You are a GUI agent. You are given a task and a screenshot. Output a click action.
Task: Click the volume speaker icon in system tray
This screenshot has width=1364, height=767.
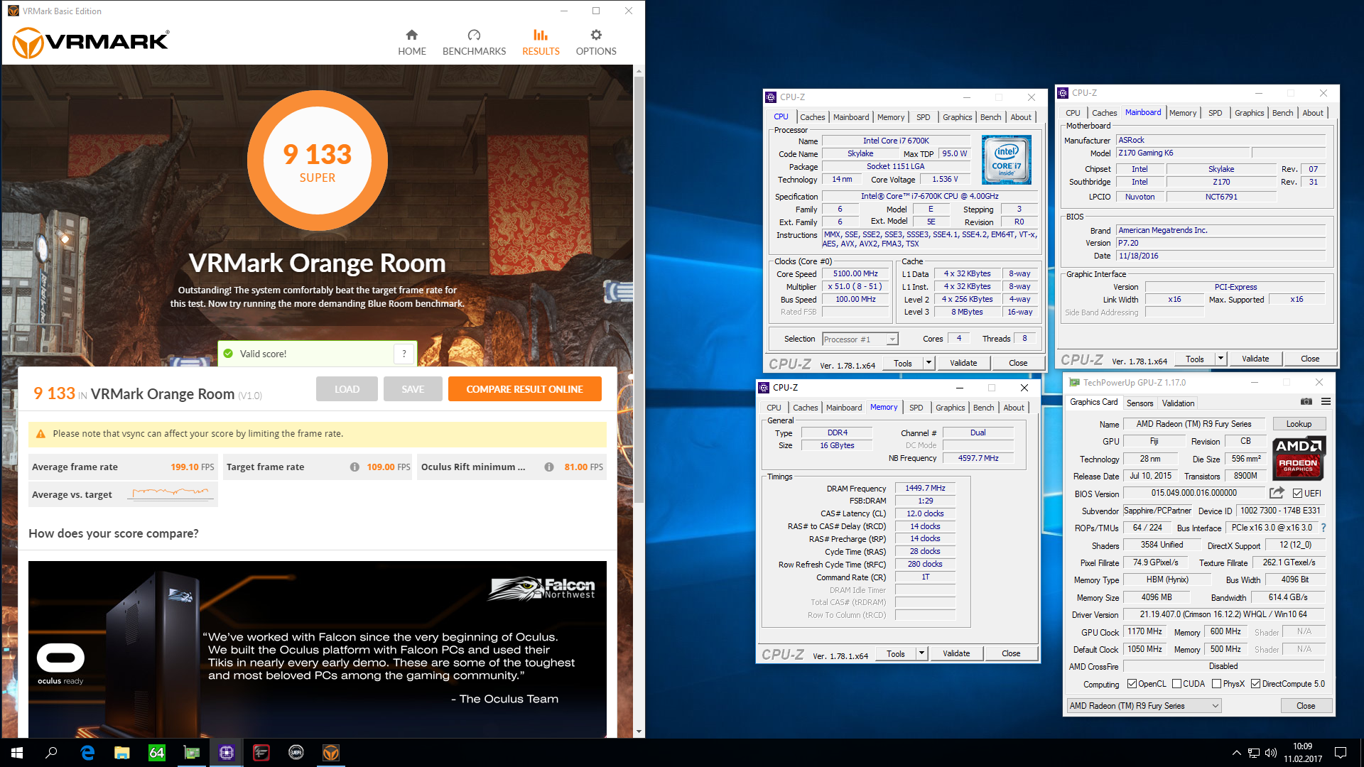[1271, 753]
